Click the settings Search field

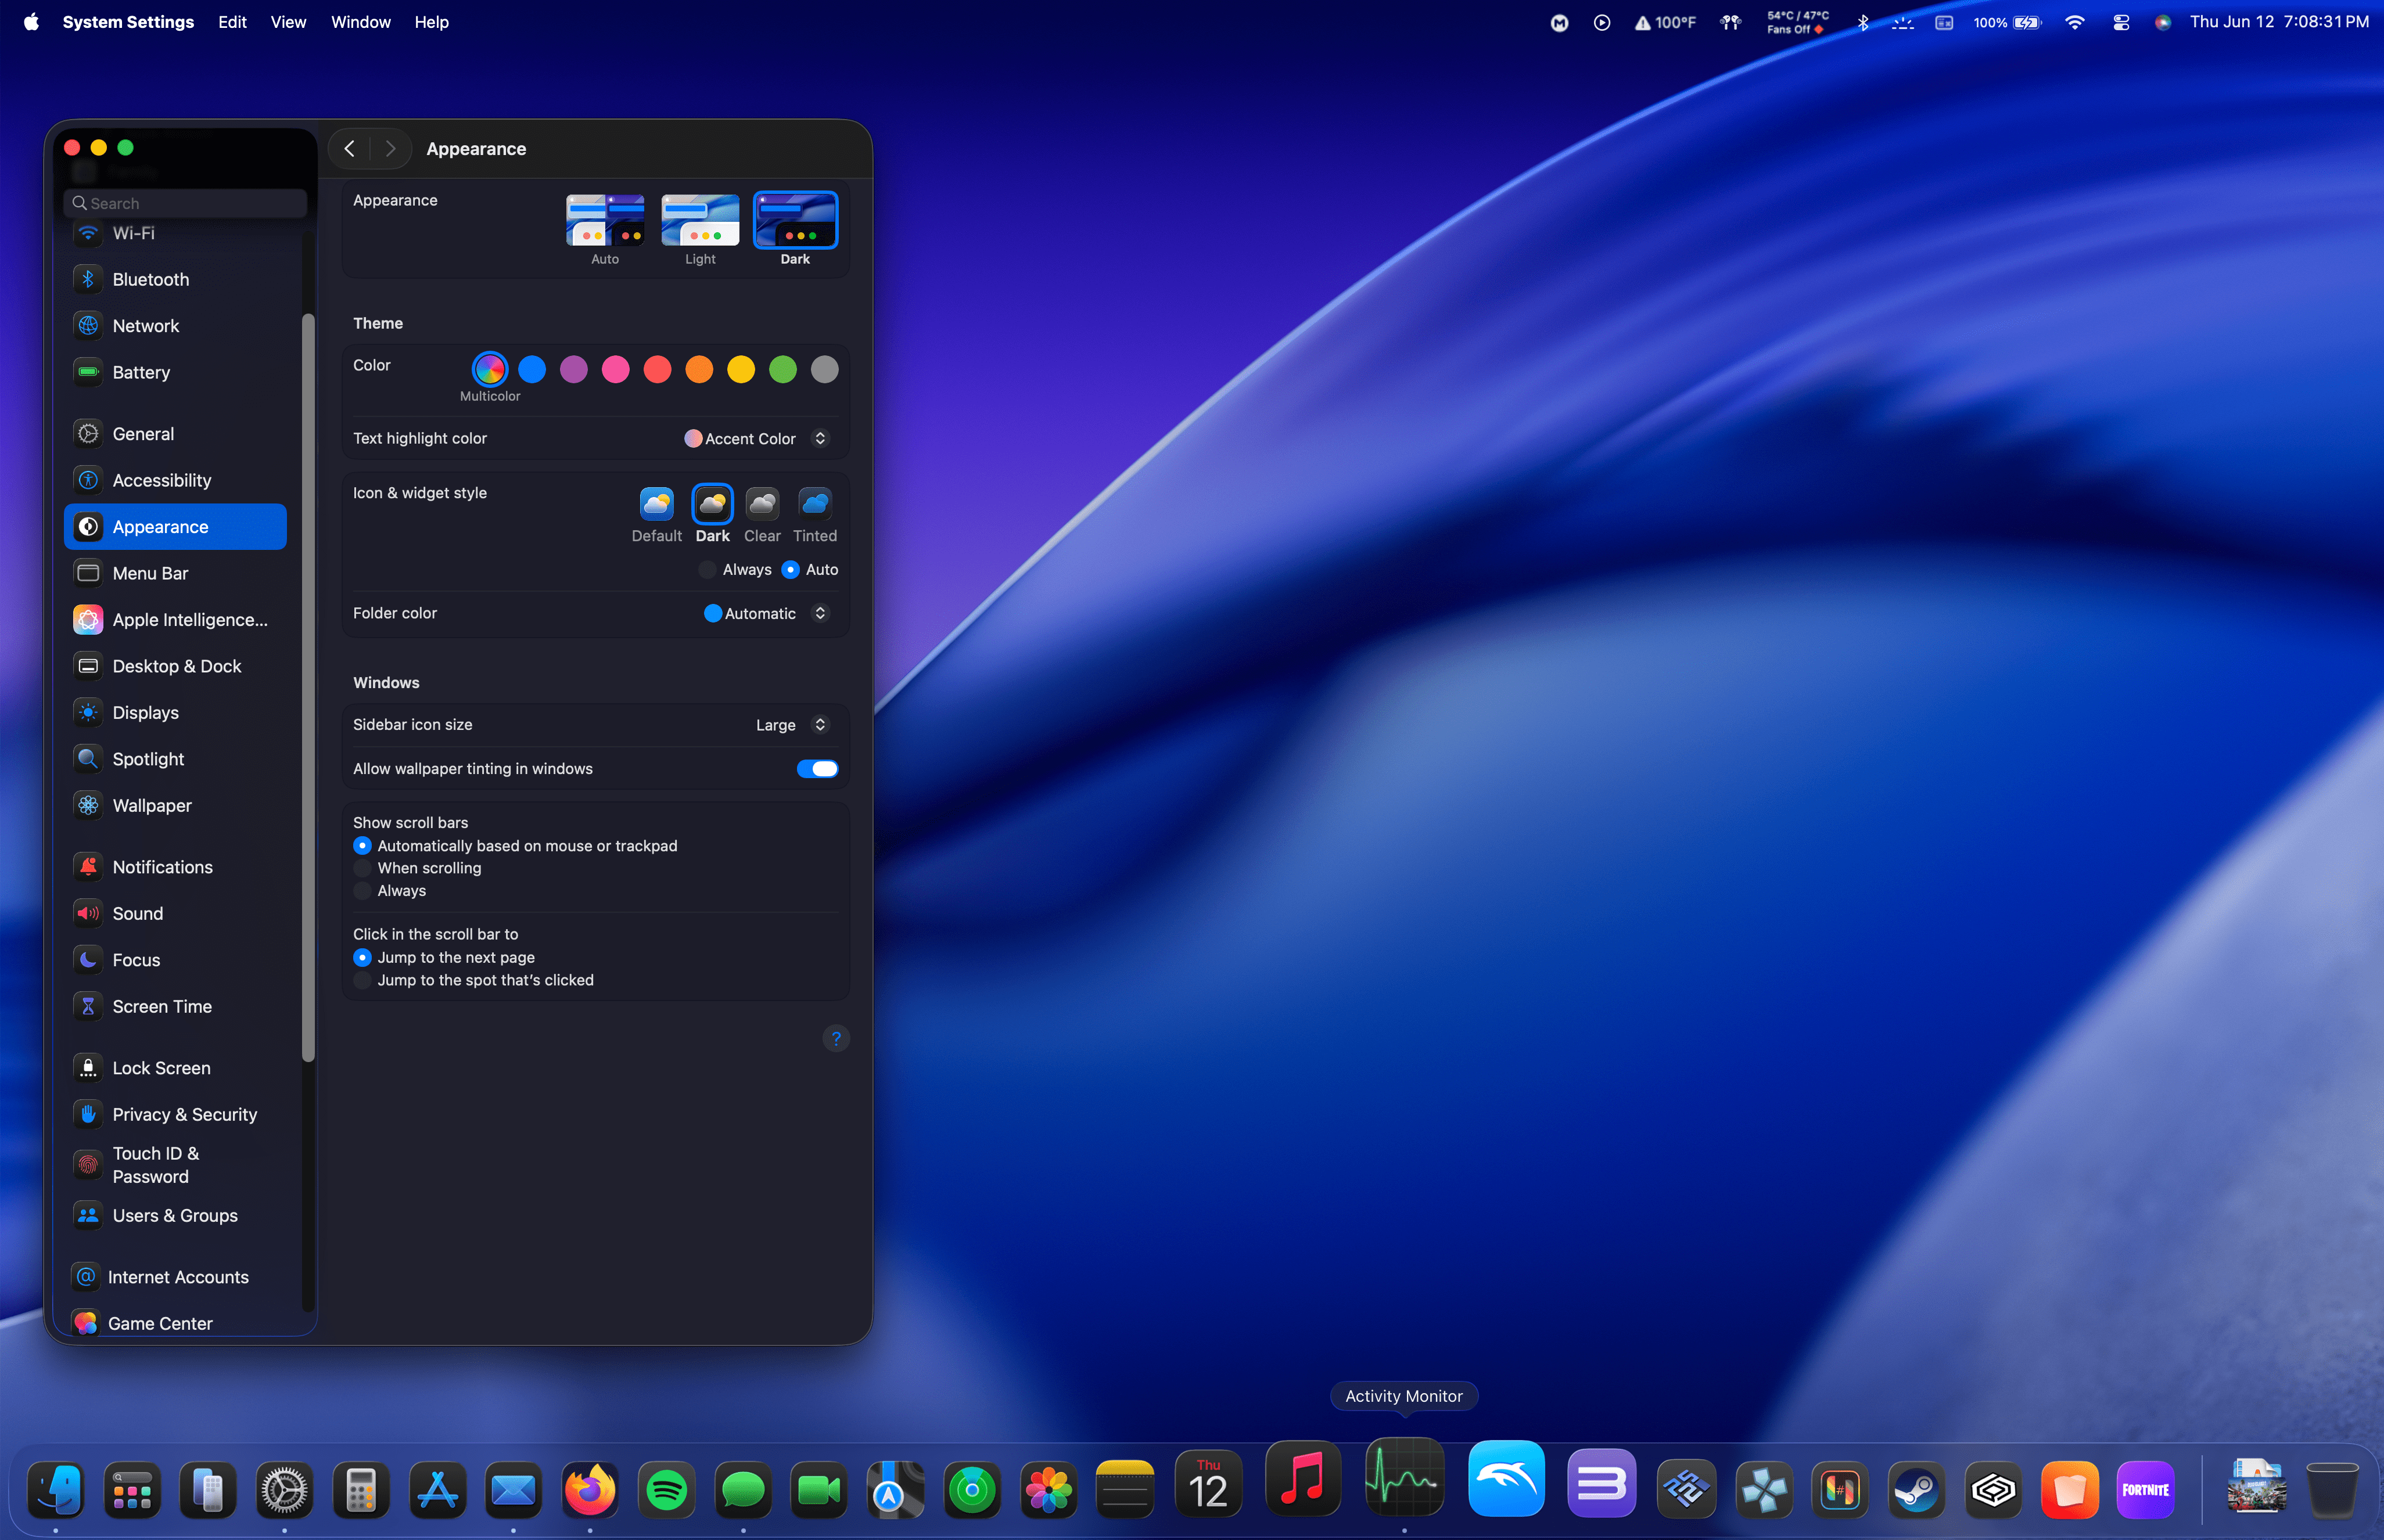click(186, 203)
